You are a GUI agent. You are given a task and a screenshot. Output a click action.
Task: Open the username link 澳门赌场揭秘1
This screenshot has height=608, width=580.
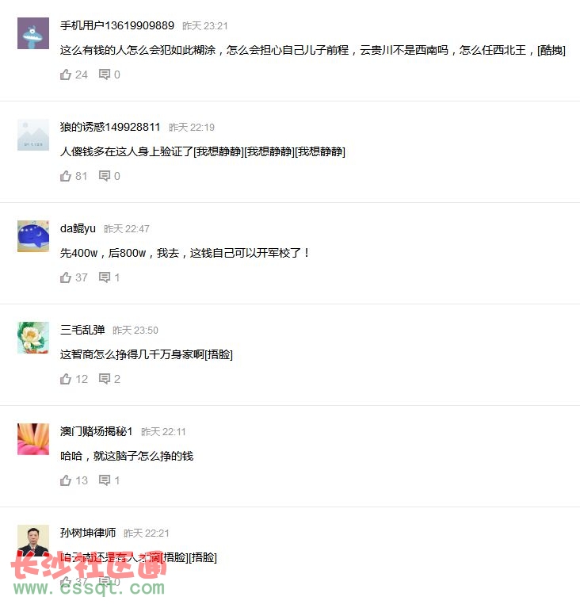click(x=97, y=431)
